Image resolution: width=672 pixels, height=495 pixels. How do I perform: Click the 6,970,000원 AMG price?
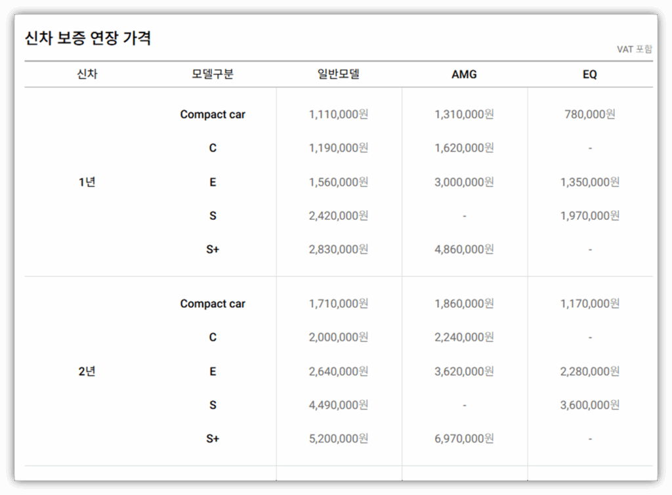click(x=464, y=439)
